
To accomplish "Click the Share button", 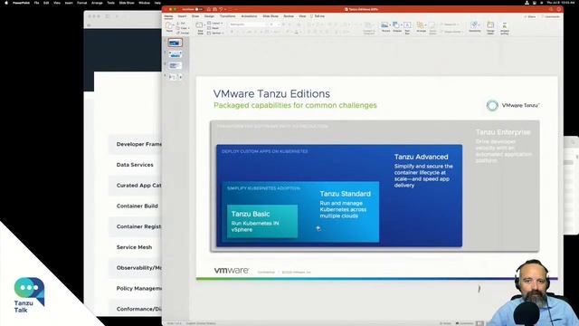I will 530,16.
